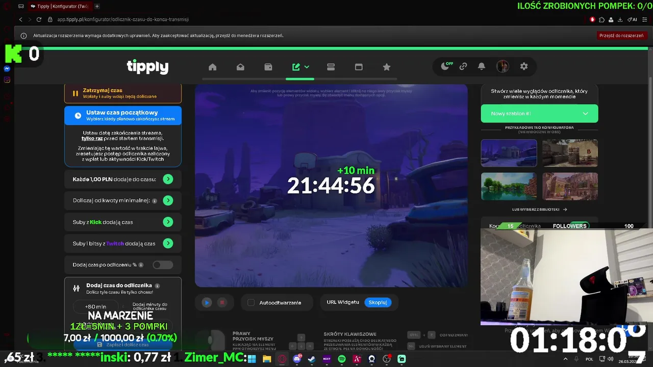Expand Każde 1,00 PLN dodaje do czasu arrow
The width and height of the screenshot is (653, 367).
click(168, 179)
